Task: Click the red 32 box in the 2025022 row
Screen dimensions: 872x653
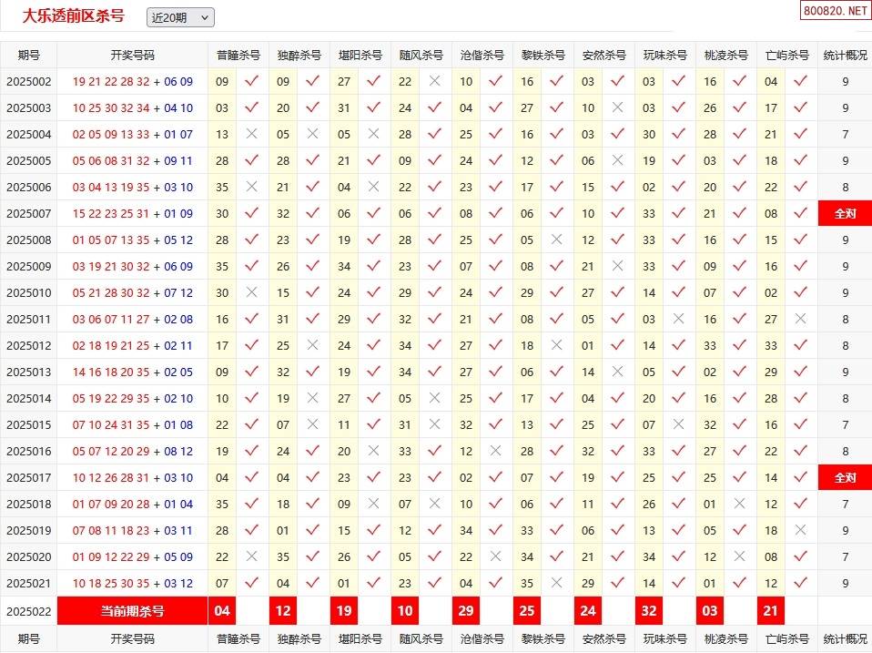Action: click(x=649, y=611)
